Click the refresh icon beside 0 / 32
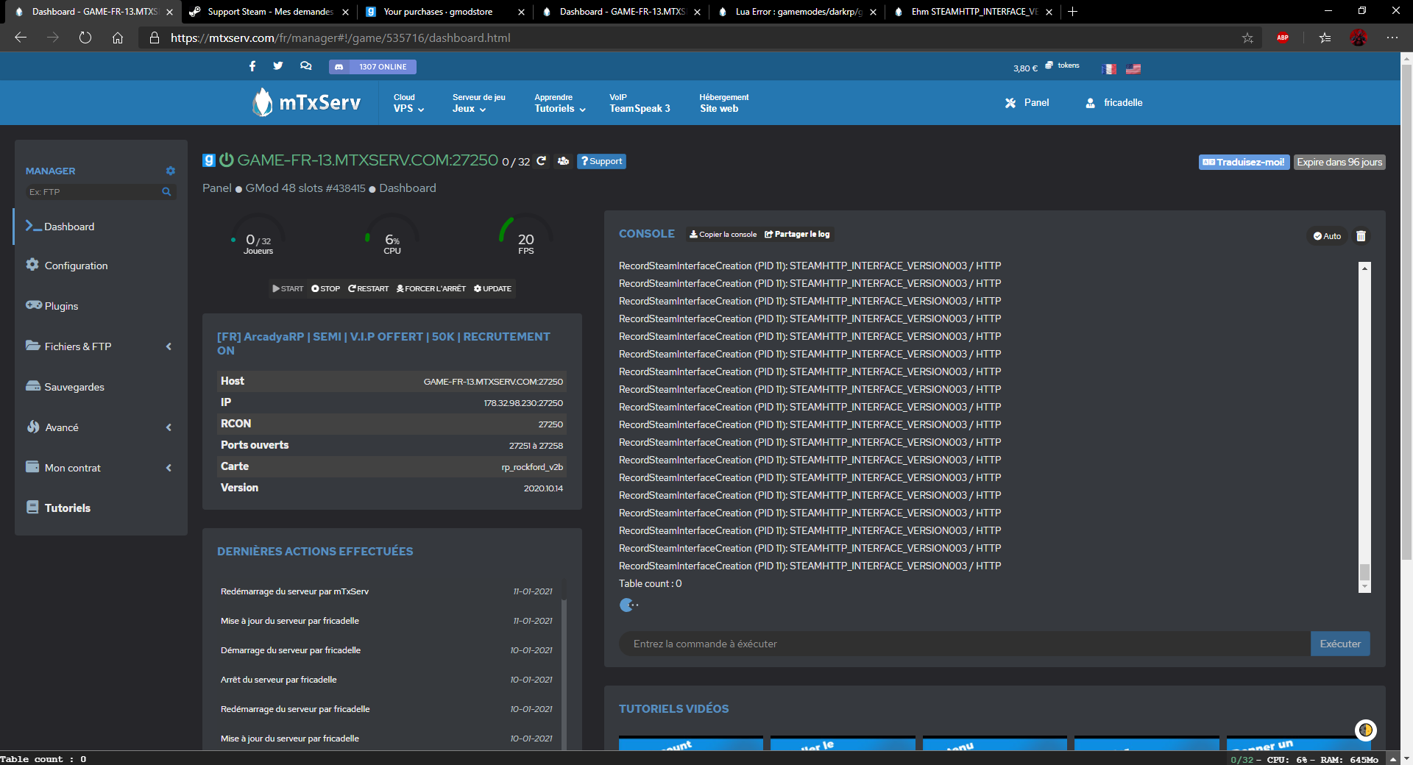This screenshot has height=765, width=1413. click(542, 161)
